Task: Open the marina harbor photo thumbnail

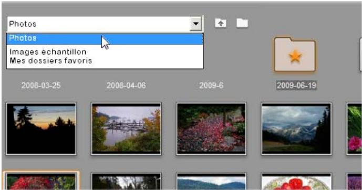Action: (x=126, y=129)
